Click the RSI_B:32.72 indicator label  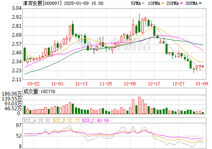[66, 120]
